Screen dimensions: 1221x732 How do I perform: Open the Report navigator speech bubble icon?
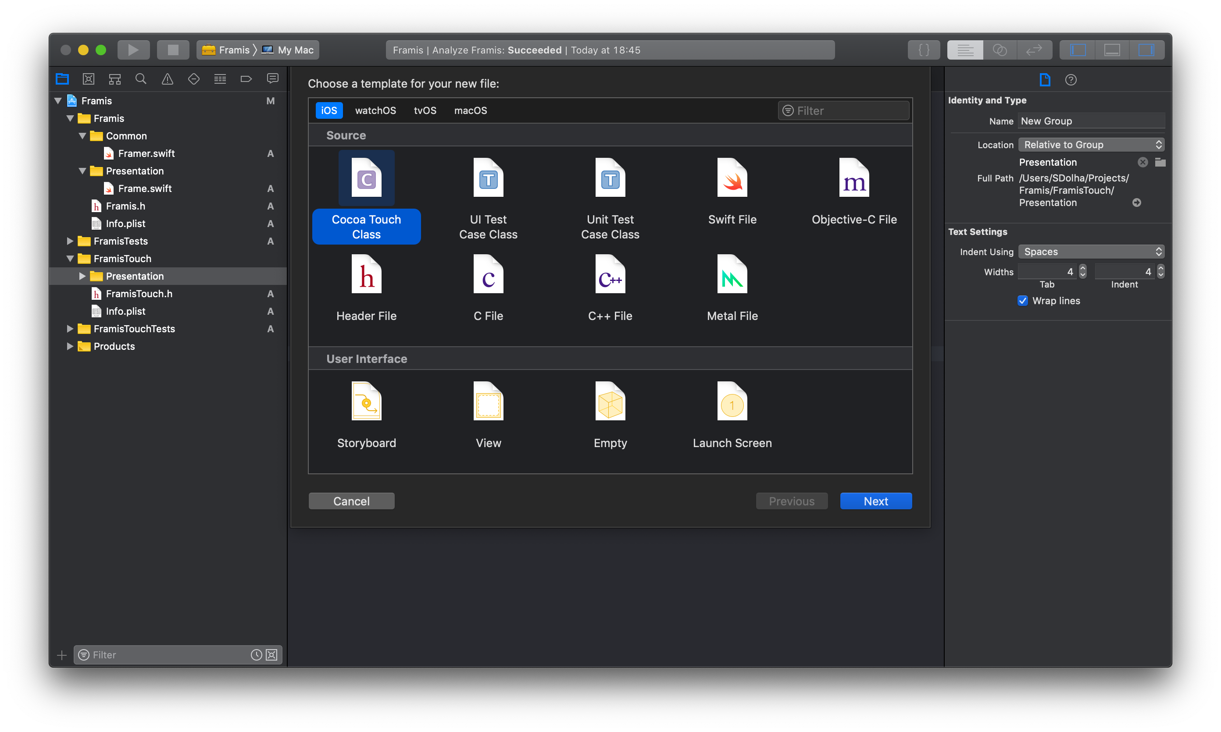(272, 78)
